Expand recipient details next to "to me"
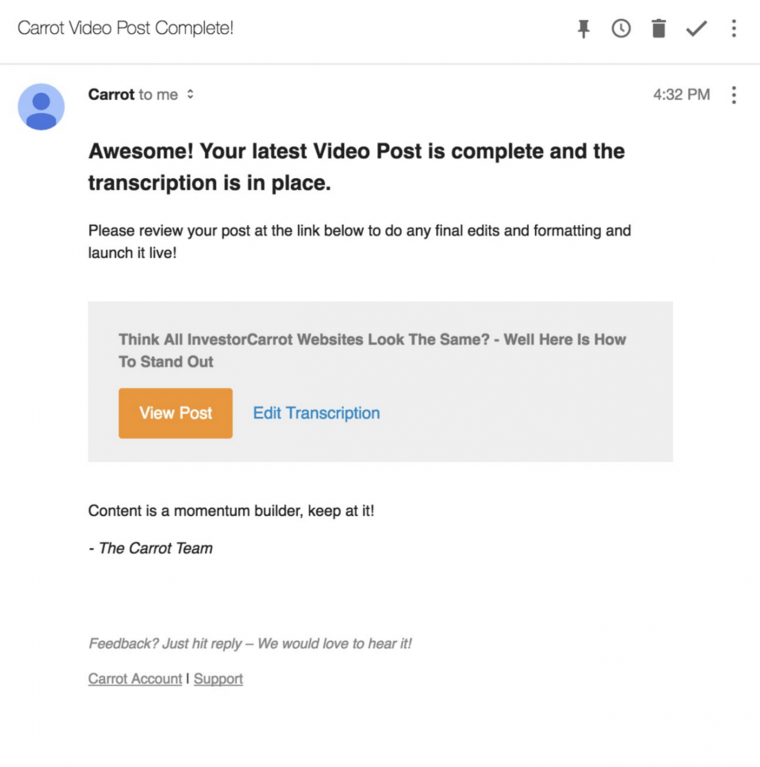 click(x=190, y=95)
